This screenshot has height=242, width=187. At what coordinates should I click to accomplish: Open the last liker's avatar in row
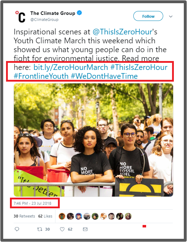(128, 216)
